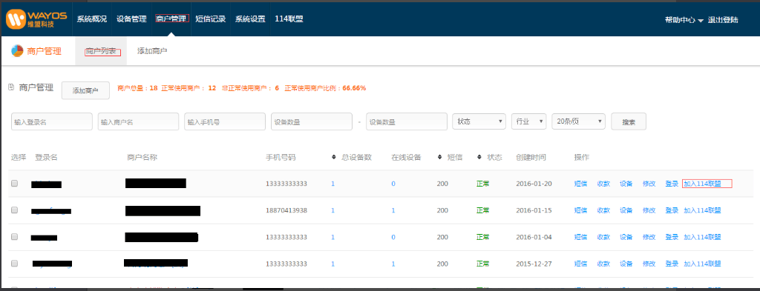The image size is (760, 291).
Task: Open the 设备管理 menu
Action: click(131, 19)
